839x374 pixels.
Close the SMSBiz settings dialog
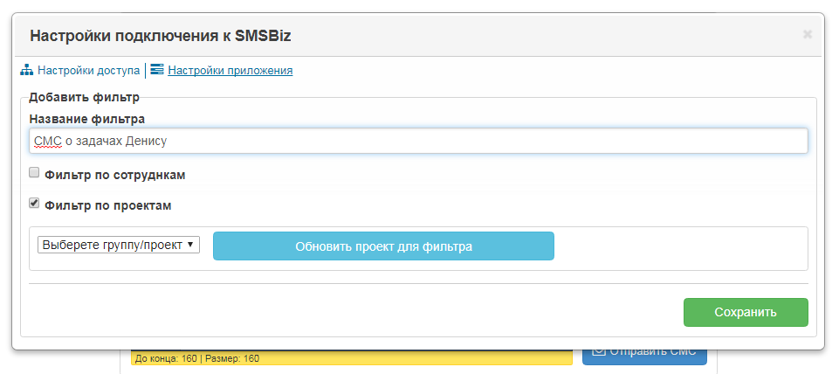(808, 35)
